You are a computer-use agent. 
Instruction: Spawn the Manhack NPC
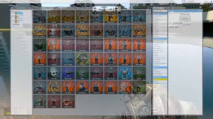click(40, 73)
